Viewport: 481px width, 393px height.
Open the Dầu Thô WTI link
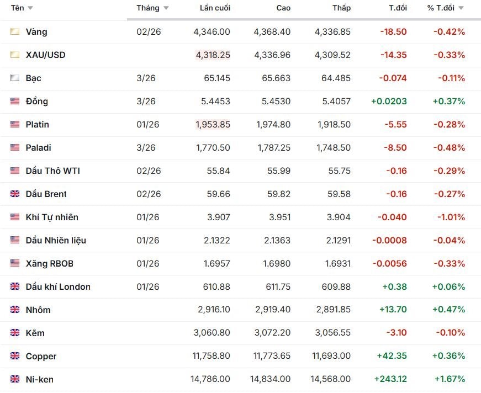click(x=52, y=171)
